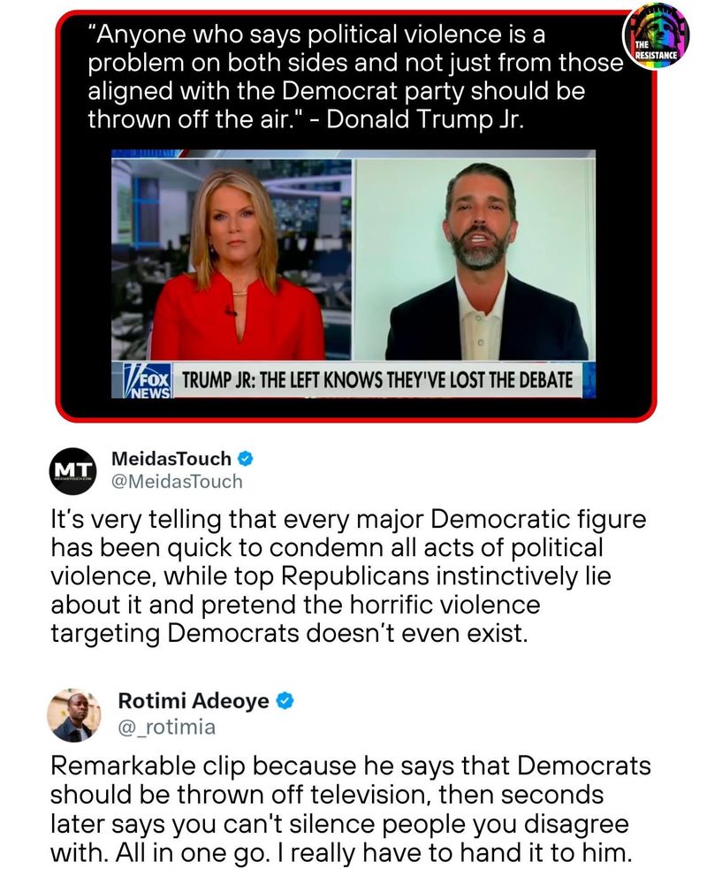Click the MeidasTouch MT avatar

(72, 471)
